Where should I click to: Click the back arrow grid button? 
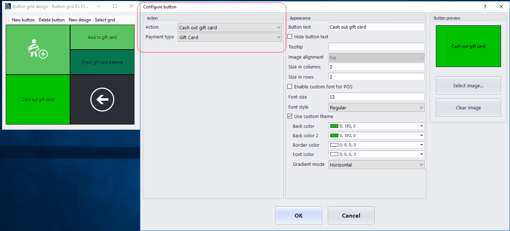pos(102,100)
